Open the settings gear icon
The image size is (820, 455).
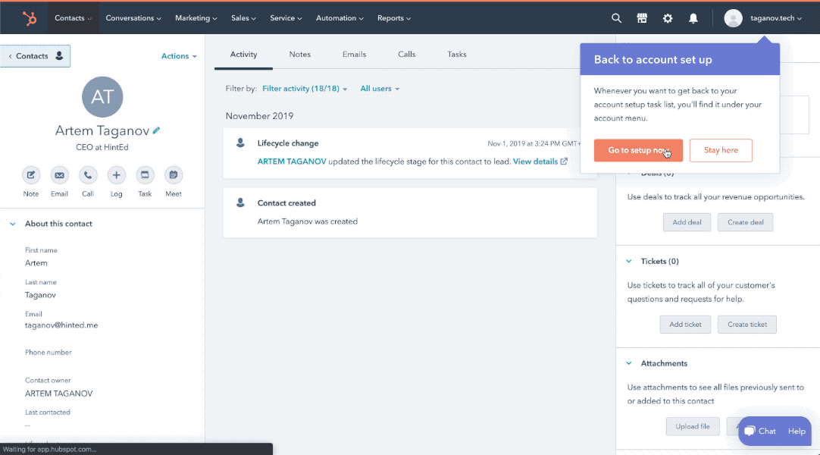[668, 18]
